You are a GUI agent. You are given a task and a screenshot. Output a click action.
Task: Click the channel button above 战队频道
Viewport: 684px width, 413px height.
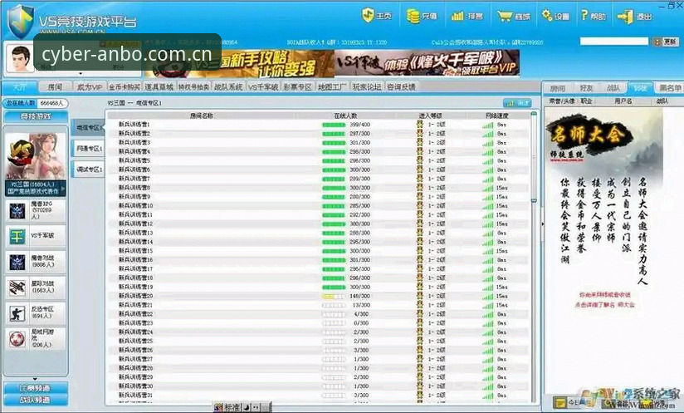point(36,388)
